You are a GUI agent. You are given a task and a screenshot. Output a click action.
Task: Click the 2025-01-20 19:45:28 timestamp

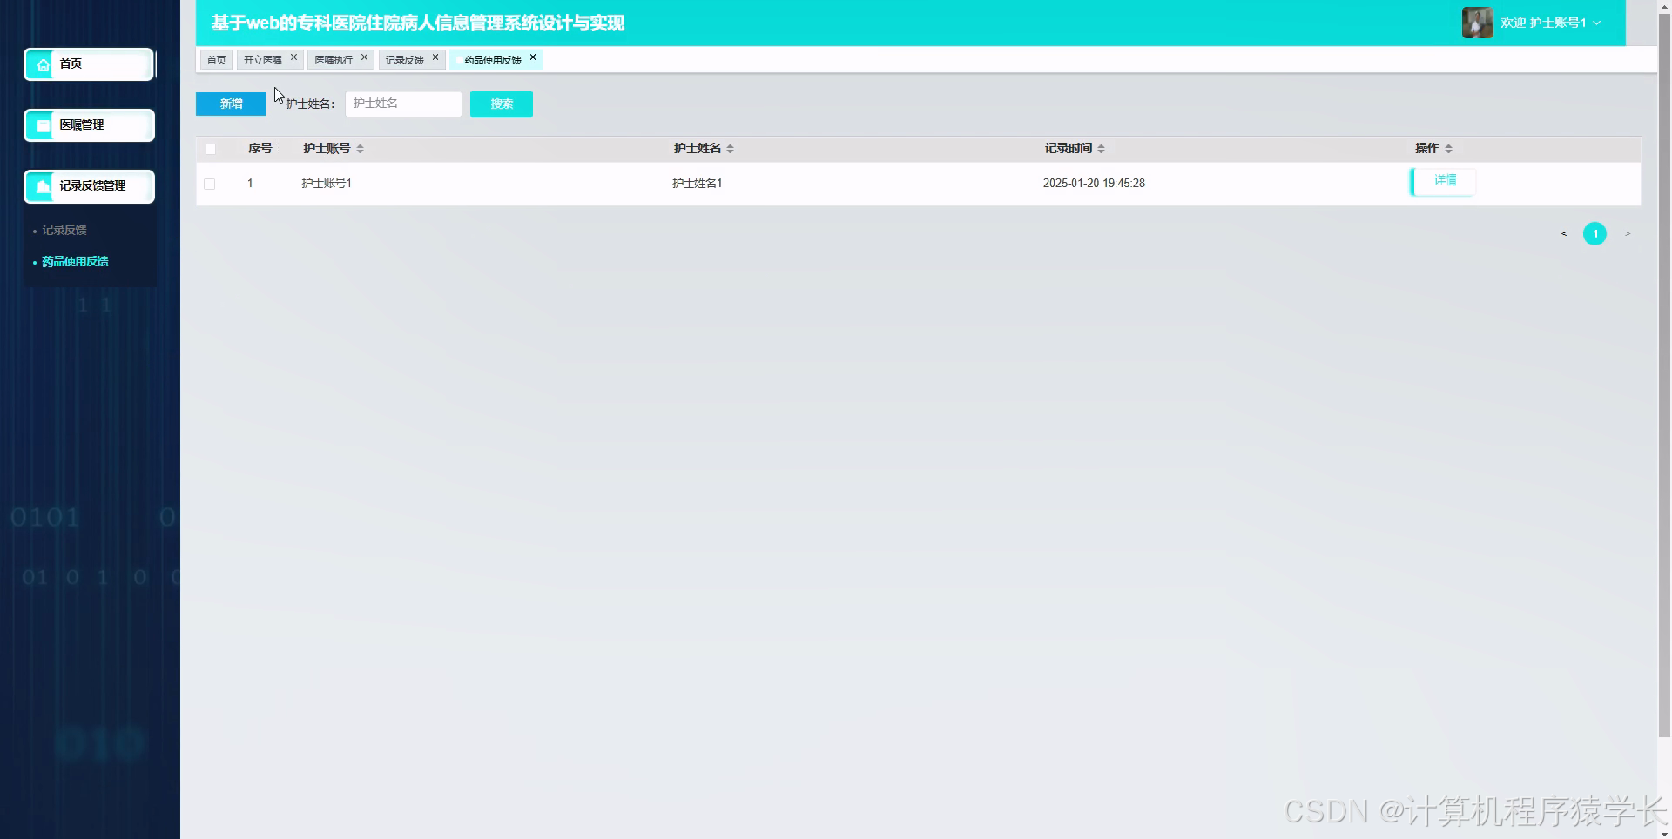coord(1094,184)
